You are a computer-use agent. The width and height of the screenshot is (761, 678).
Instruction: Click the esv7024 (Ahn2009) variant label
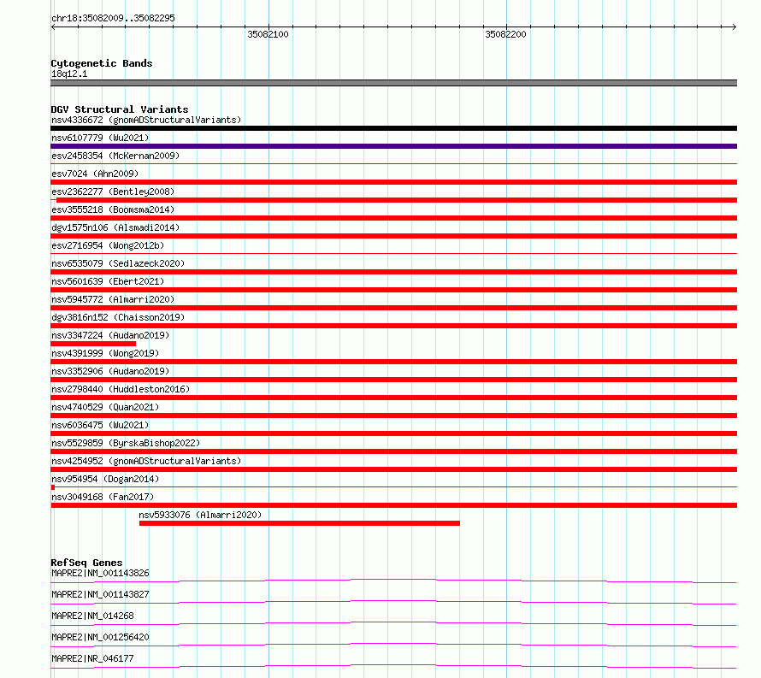click(x=95, y=174)
